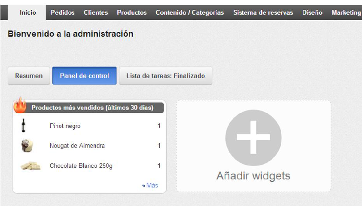Select the Chocolate Blanco 250g product name
The width and height of the screenshot is (362, 206).
click(81, 166)
